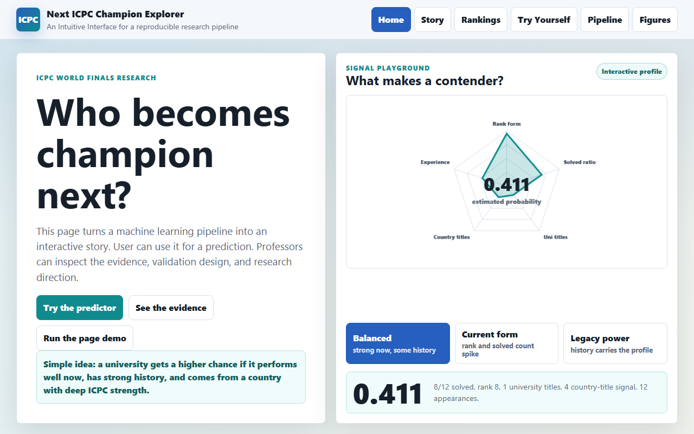Click the Uni titles radar label
This screenshot has width=694, height=434.
tap(556, 237)
